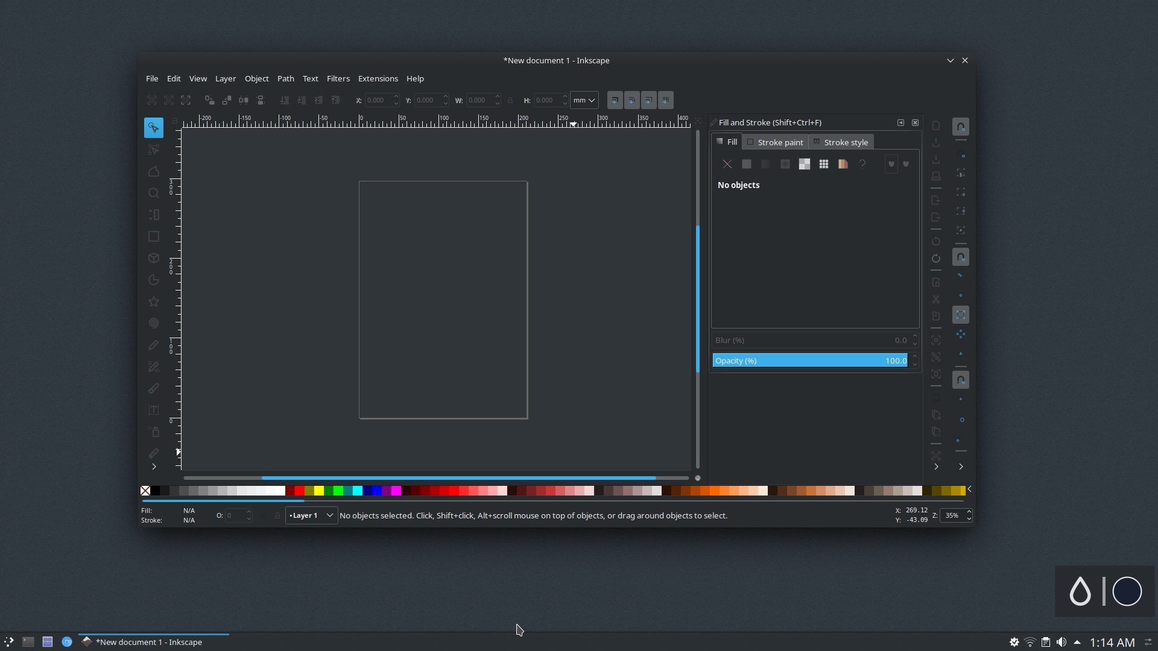Select the Zoom magnifier tool

pyautogui.click(x=153, y=193)
